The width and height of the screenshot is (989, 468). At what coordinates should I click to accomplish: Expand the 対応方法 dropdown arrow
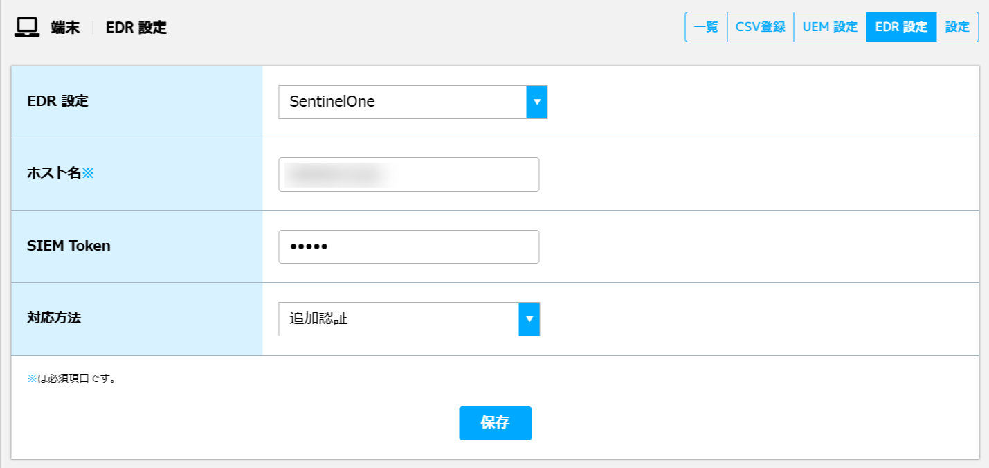[x=529, y=319]
